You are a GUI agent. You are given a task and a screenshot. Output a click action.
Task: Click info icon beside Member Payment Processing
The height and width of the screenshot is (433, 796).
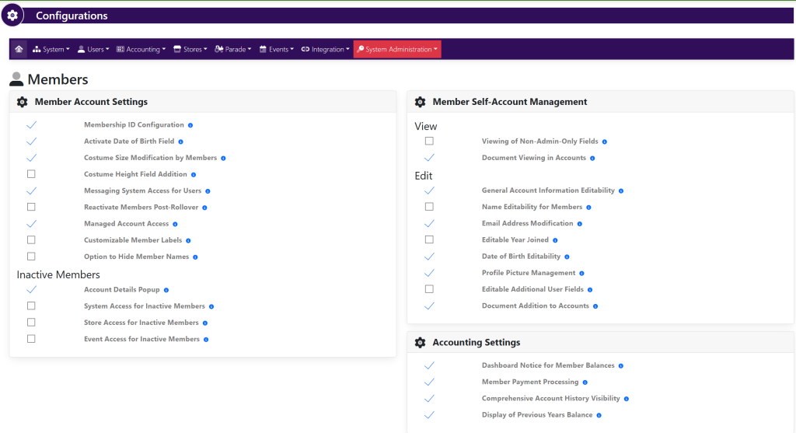585,382
